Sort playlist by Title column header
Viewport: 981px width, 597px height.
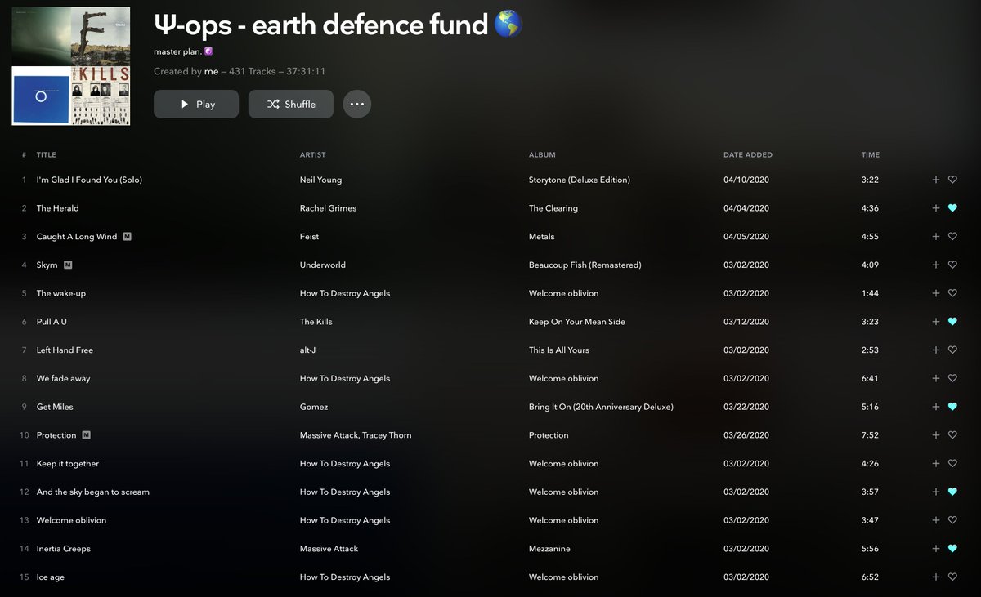(47, 155)
